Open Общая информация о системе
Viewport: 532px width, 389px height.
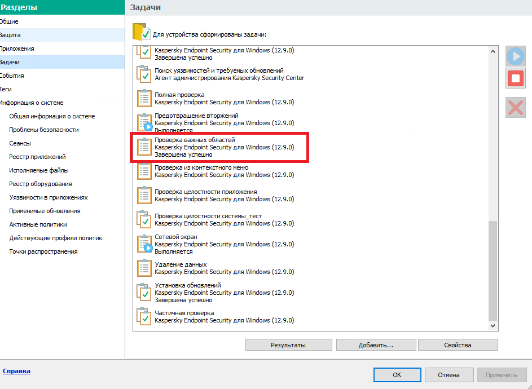pos(52,116)
